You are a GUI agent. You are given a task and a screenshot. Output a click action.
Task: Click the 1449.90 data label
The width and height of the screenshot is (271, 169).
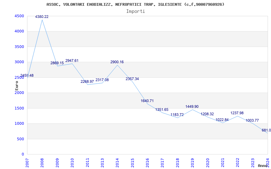pos(192,107)
